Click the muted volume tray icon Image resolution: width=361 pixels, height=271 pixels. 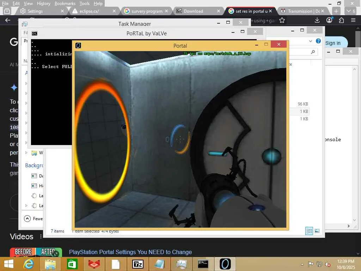328,264
